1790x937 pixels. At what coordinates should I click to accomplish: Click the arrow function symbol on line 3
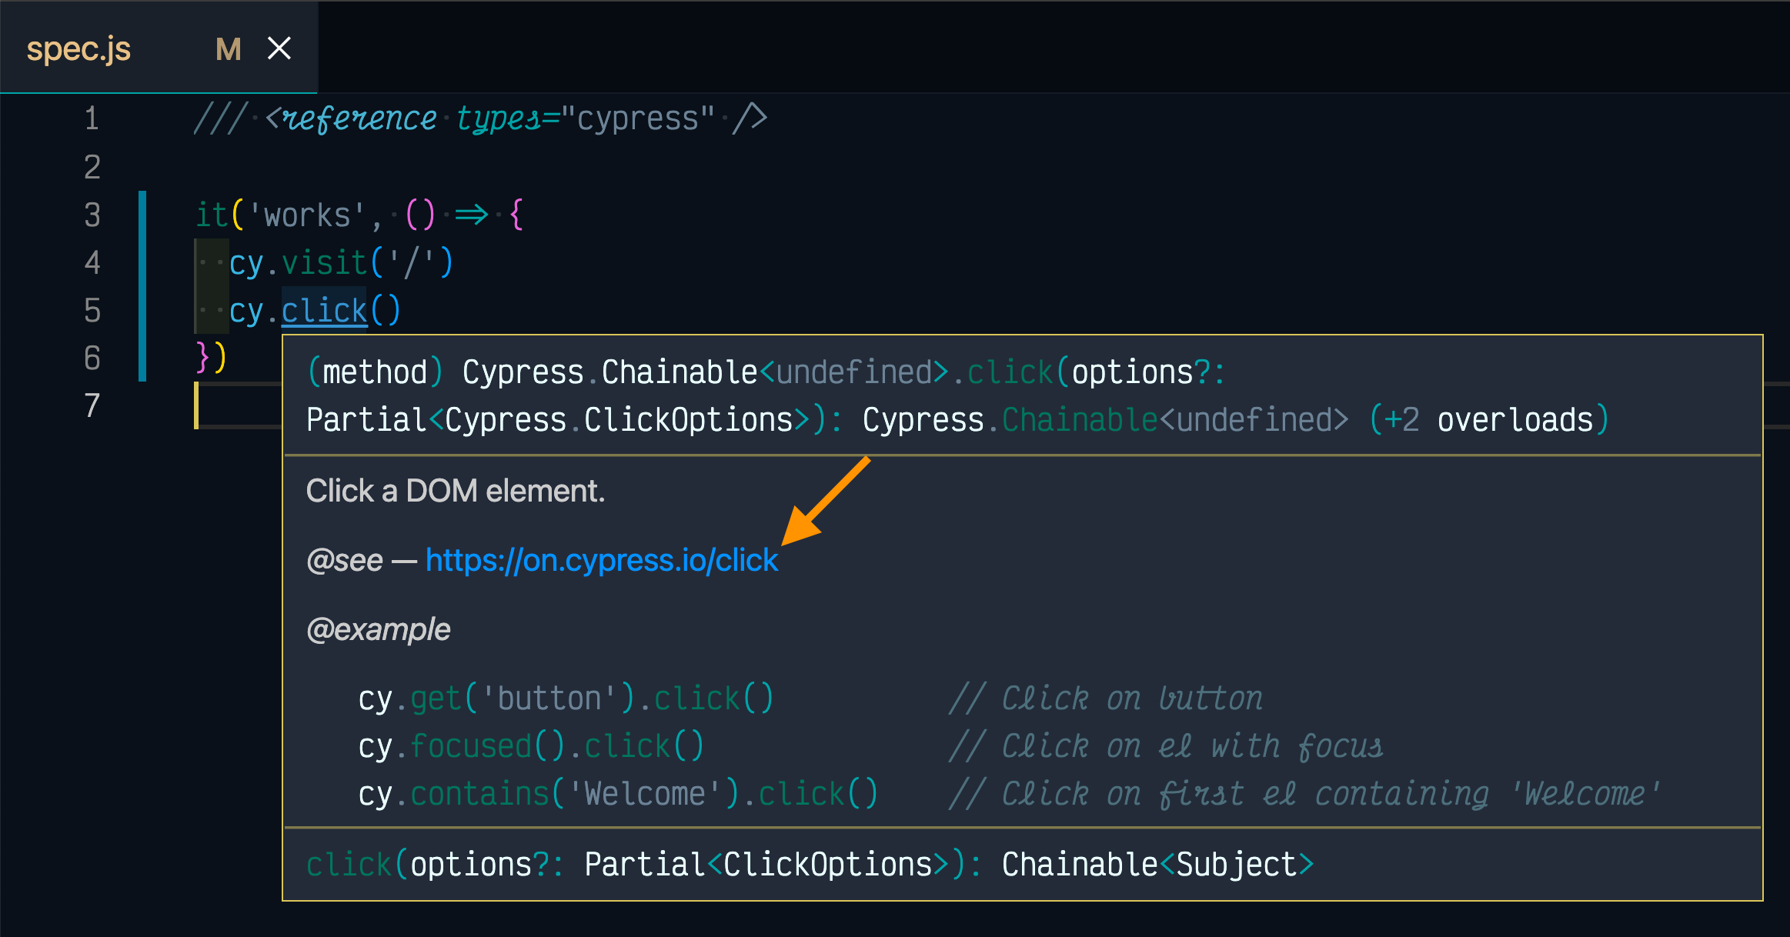click(x=471, y=215)
